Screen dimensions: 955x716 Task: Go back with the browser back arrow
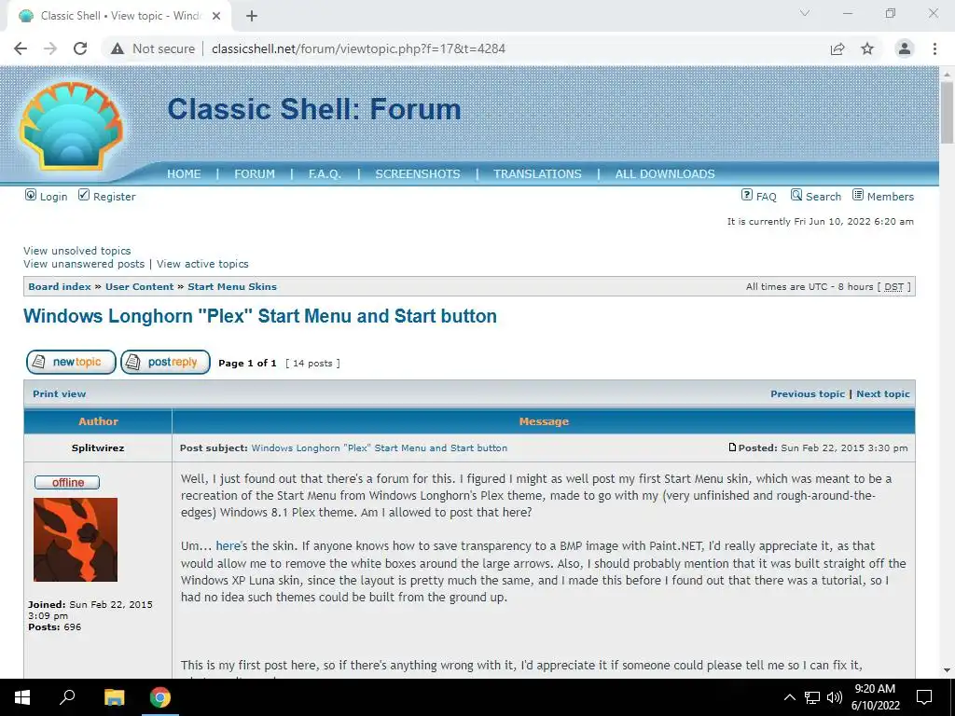tap(21, 48)
